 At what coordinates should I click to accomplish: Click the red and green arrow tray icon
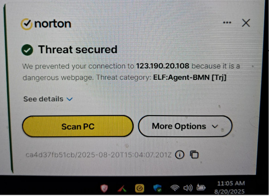[122, 188]
